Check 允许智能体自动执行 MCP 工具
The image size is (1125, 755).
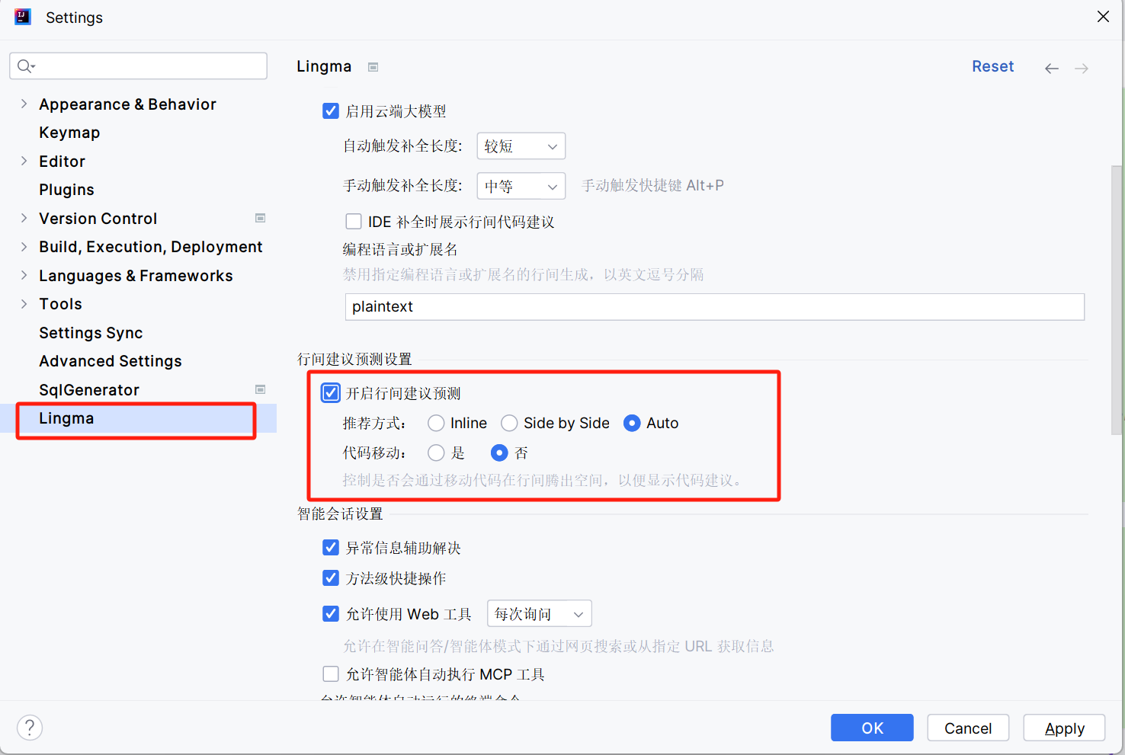pyautogui.click(x=330, y=673)
